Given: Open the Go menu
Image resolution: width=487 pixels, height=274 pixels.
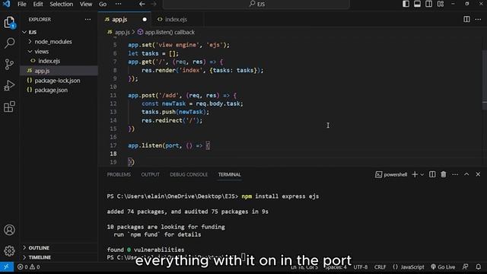Looking at the screenshot, I should [103, 4].
